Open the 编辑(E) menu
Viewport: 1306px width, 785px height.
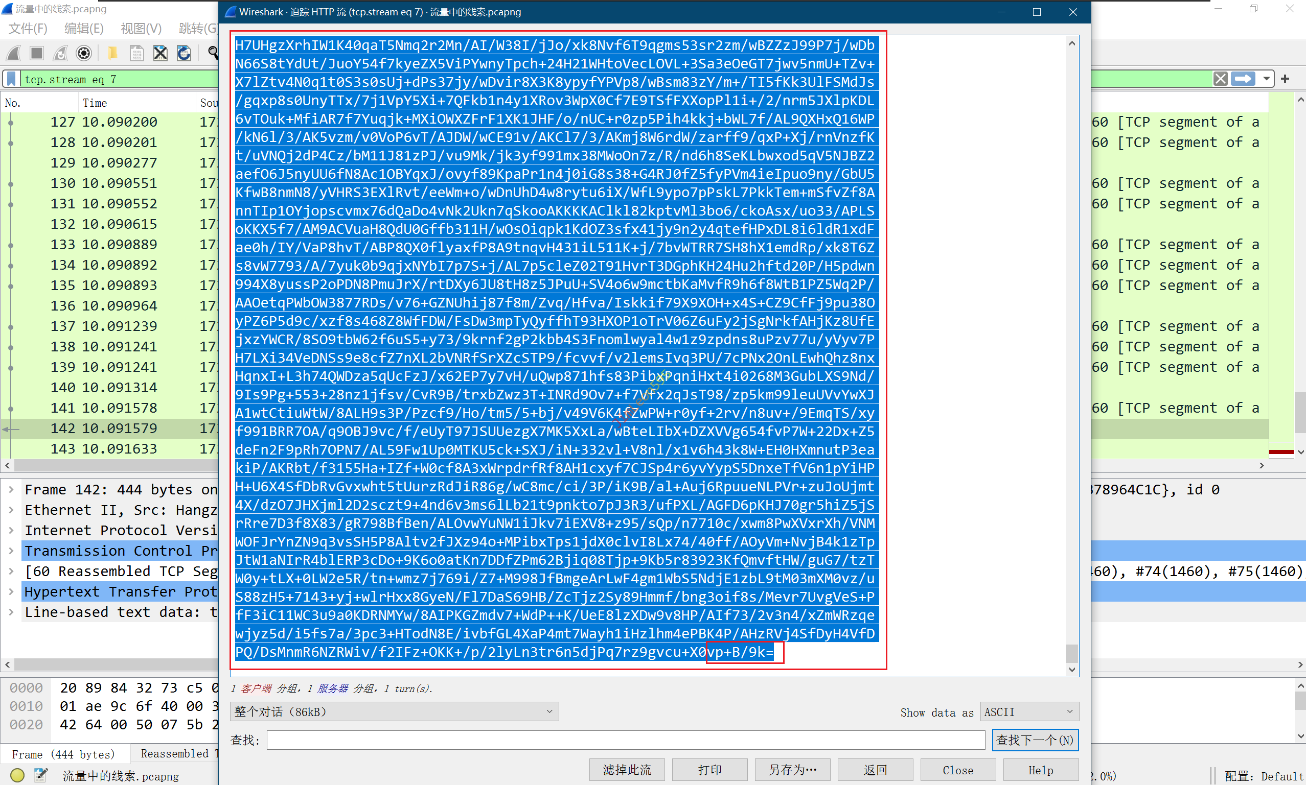pyautogui.click(x=84, y=28)
